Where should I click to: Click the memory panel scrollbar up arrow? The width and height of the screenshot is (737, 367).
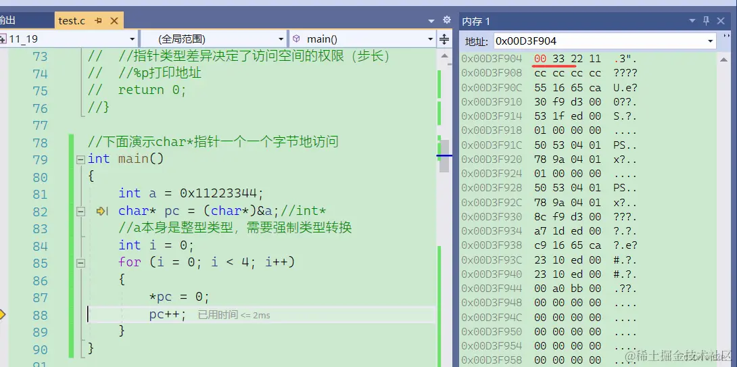click(x=724, y=58)
